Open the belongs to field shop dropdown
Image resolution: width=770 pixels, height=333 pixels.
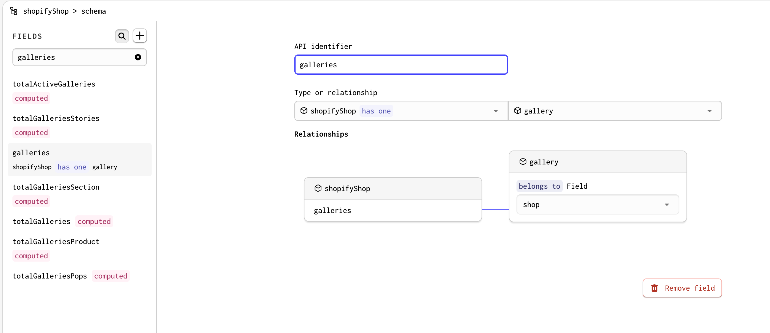tap(598, 204)
